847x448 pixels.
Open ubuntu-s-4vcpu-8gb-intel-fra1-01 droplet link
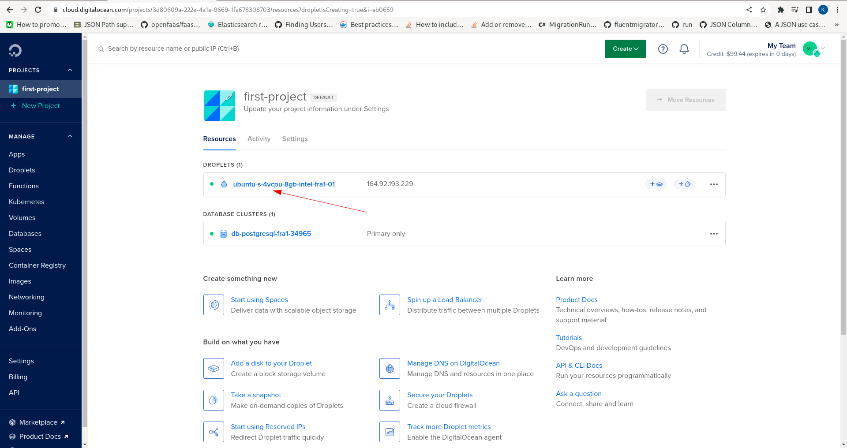(284, 184)
